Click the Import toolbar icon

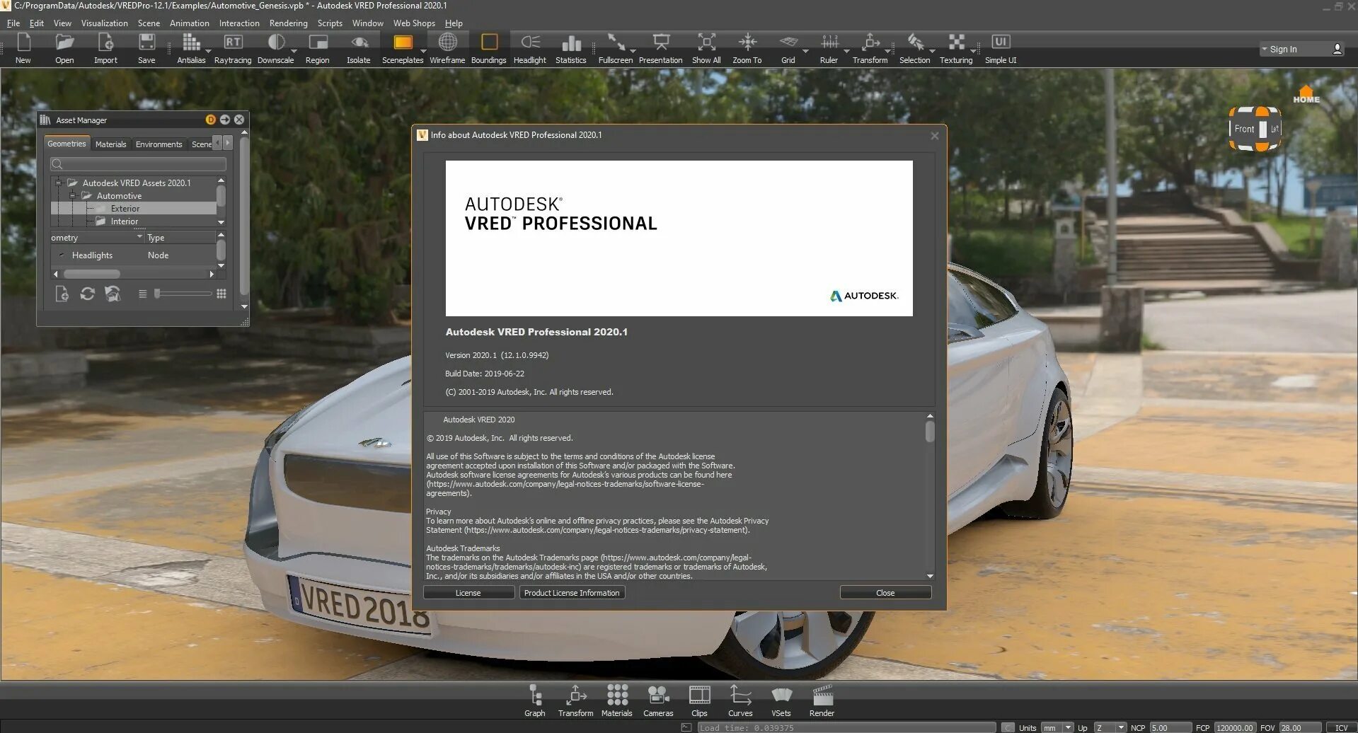coord(105,48)
